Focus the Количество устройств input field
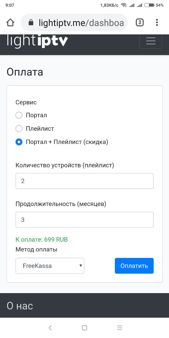This screenshot has height=338, width=169. pos(84,181)
